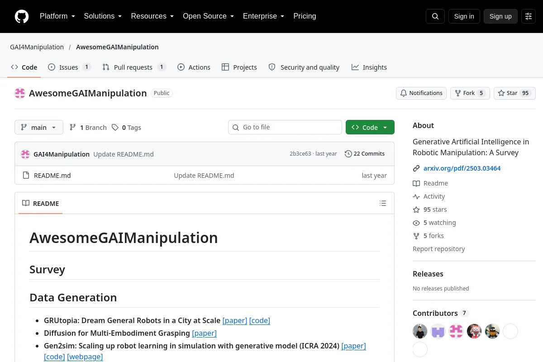Click Report repository link
543x362 pixels.
pyautogui.click(x=438, y=249)
